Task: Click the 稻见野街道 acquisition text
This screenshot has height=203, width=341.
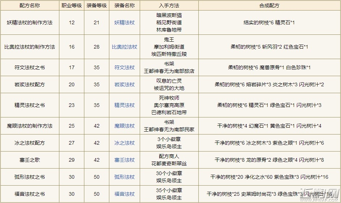Action: coord(169,22)
